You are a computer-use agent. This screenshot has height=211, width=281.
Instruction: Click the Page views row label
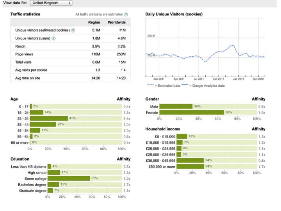25,54
